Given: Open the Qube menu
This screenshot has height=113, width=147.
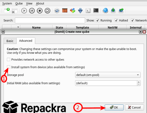Looking at the screenshot, I should point(19,3).
